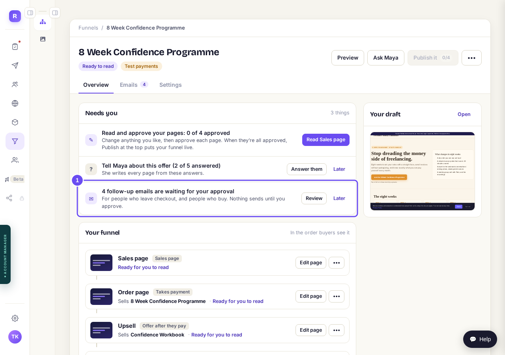Open the box products icon
The height and width of the screenshot is (355, 505).
tap(15, 122)
